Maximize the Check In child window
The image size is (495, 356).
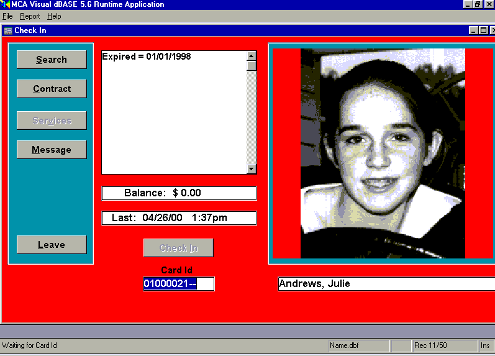[x=483, y=30]
